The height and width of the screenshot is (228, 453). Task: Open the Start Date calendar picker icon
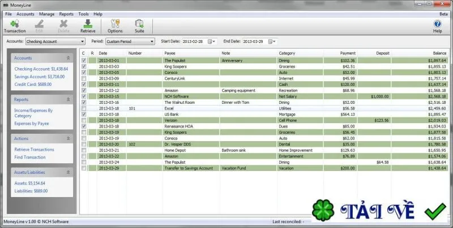(x=210, y=41)
